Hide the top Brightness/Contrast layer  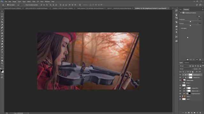[180, 75]
